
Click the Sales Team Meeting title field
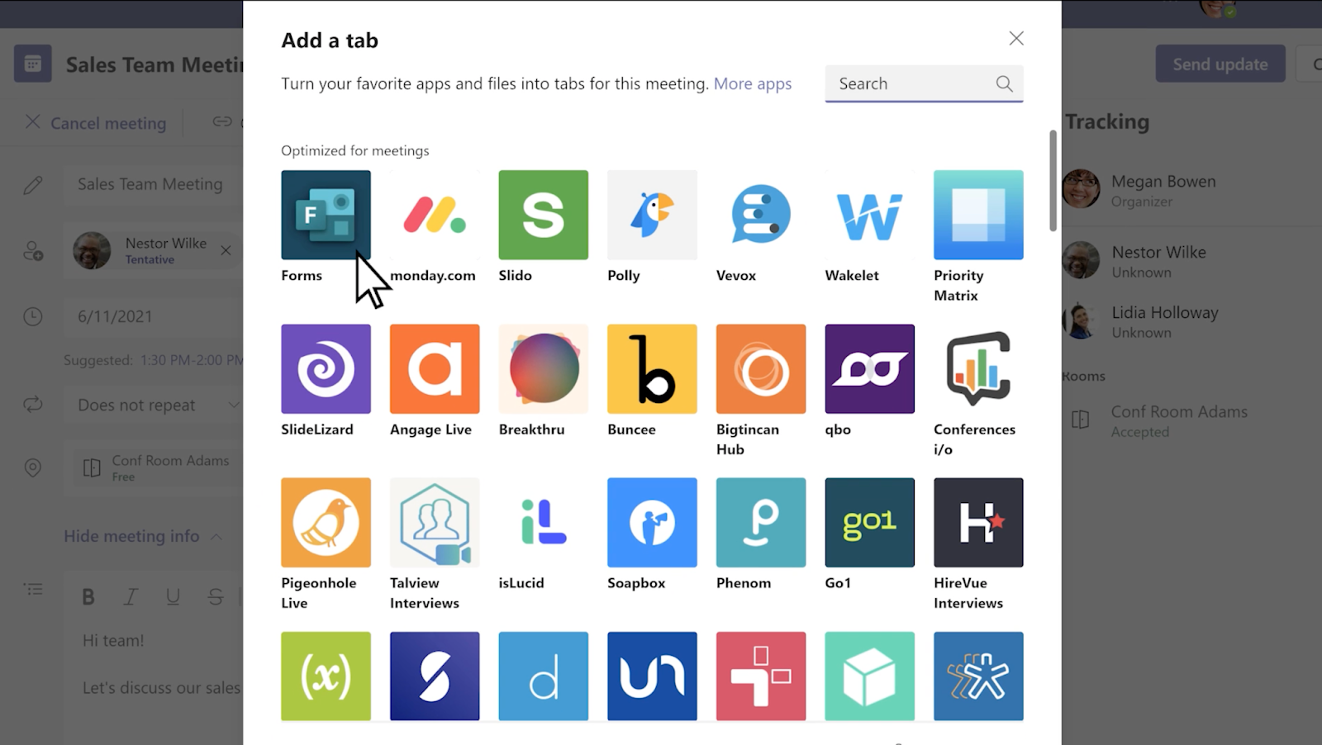154,184
